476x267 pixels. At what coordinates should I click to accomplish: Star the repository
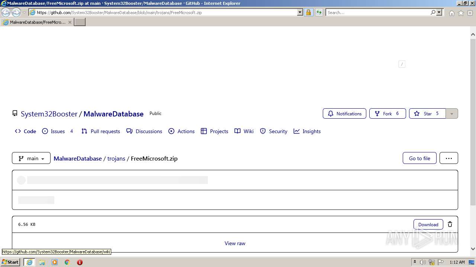tap(427, 113)
